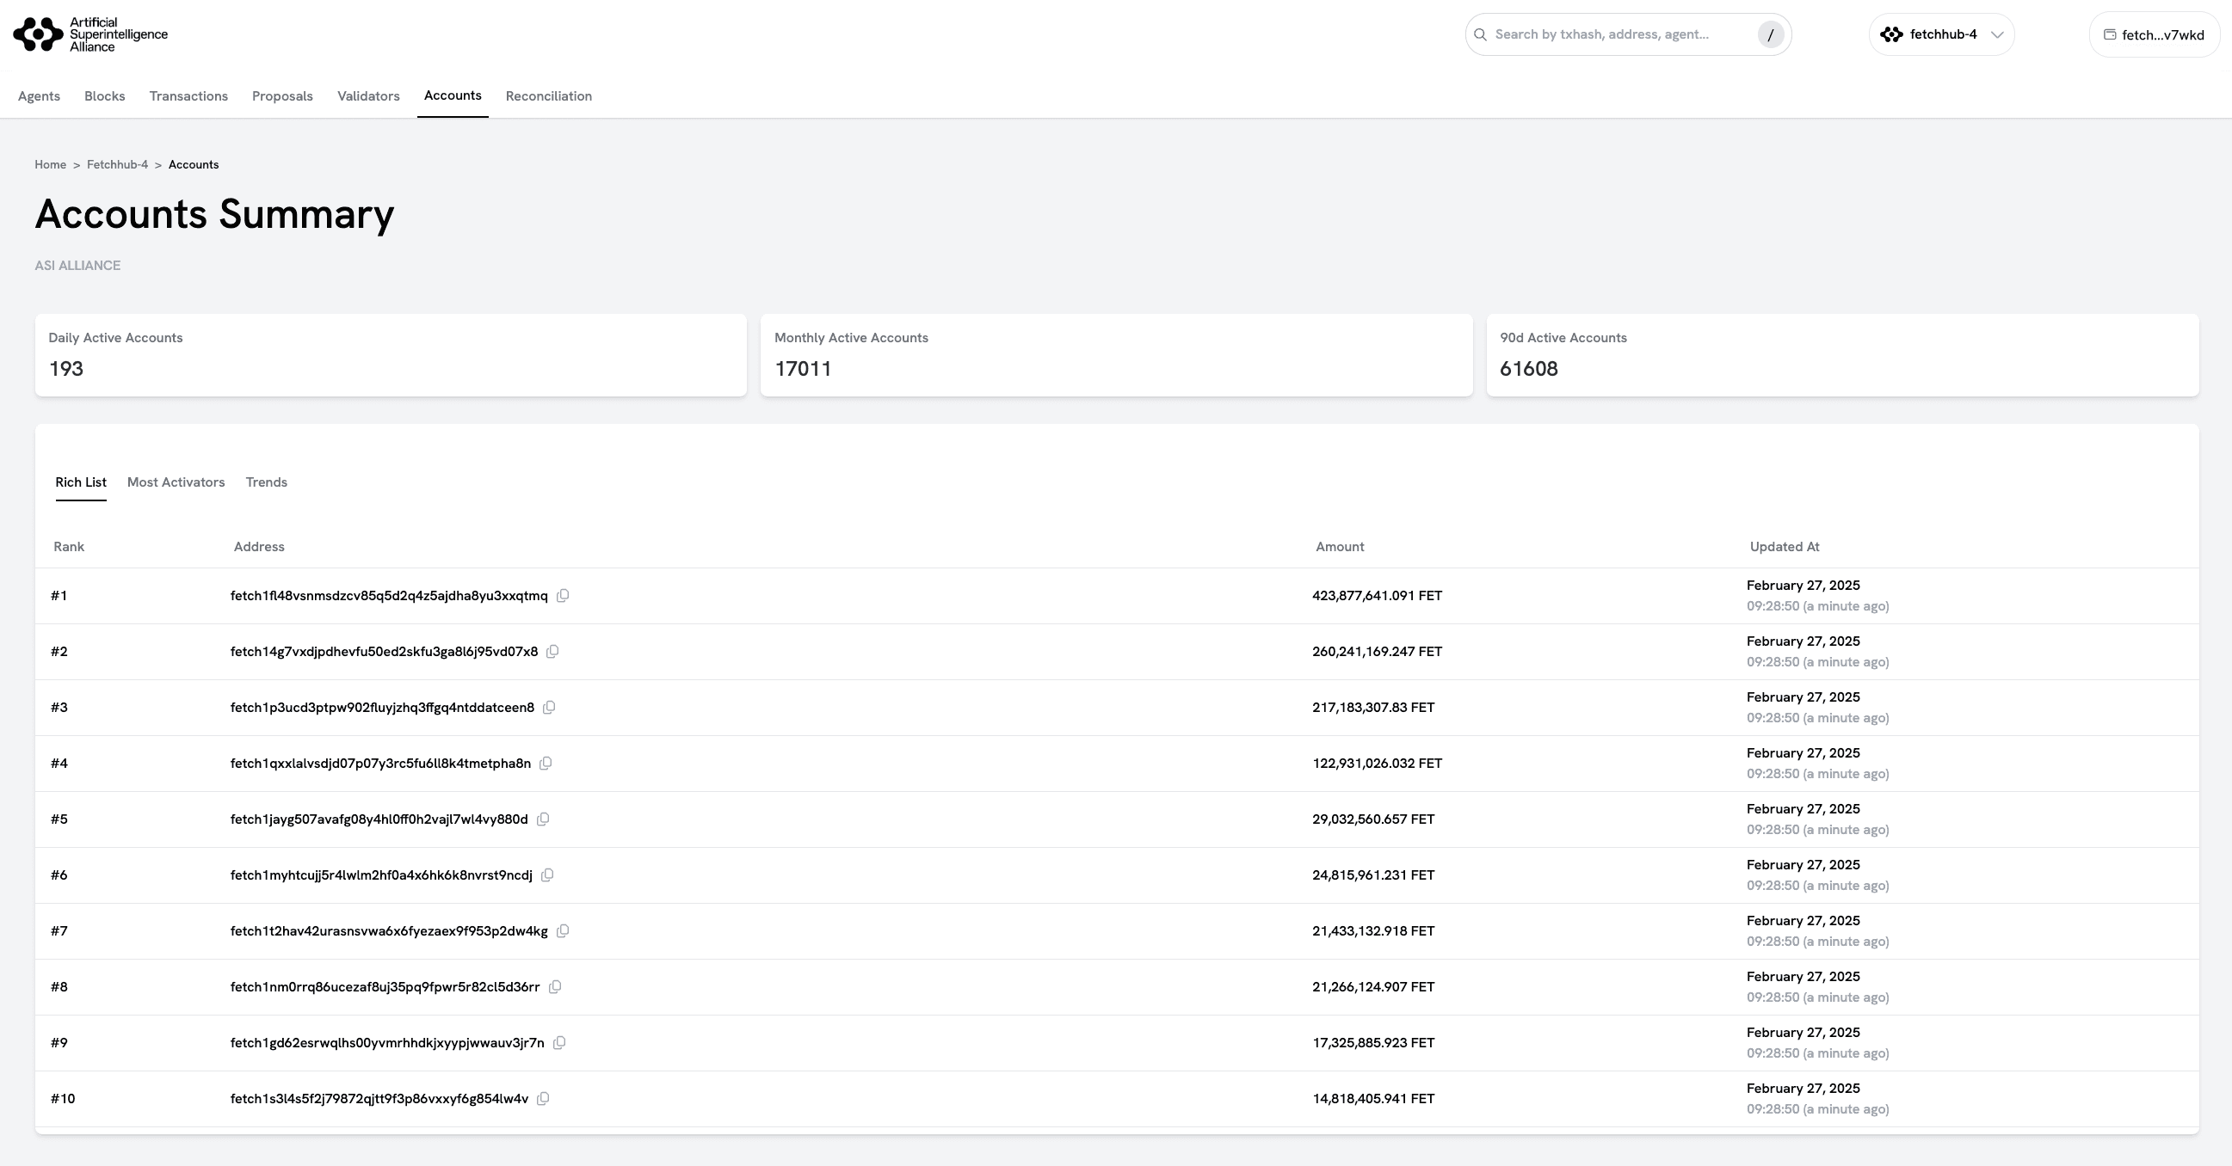This screenshot has height=1166, width=2232.
Task: Navigate to Transactions section
Action: 188,96
